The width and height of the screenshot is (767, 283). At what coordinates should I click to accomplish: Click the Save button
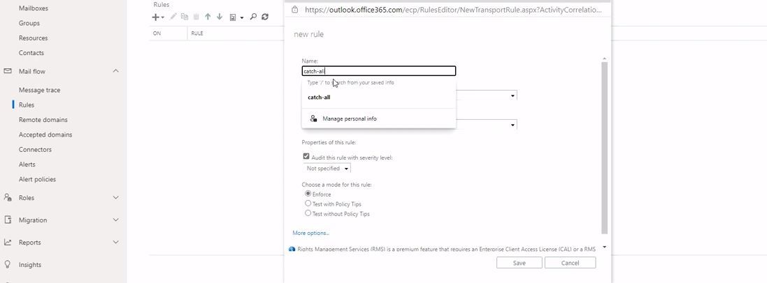519,263
